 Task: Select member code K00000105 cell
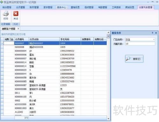click(22, 97)
